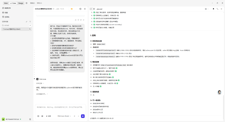The width and height of the screenshot is (225, 122).
Task: Switch to the Code tab
Action: coord(13,3)
